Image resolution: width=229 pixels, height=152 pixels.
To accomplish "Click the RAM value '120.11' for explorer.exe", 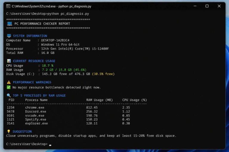I will coord(92,123).
